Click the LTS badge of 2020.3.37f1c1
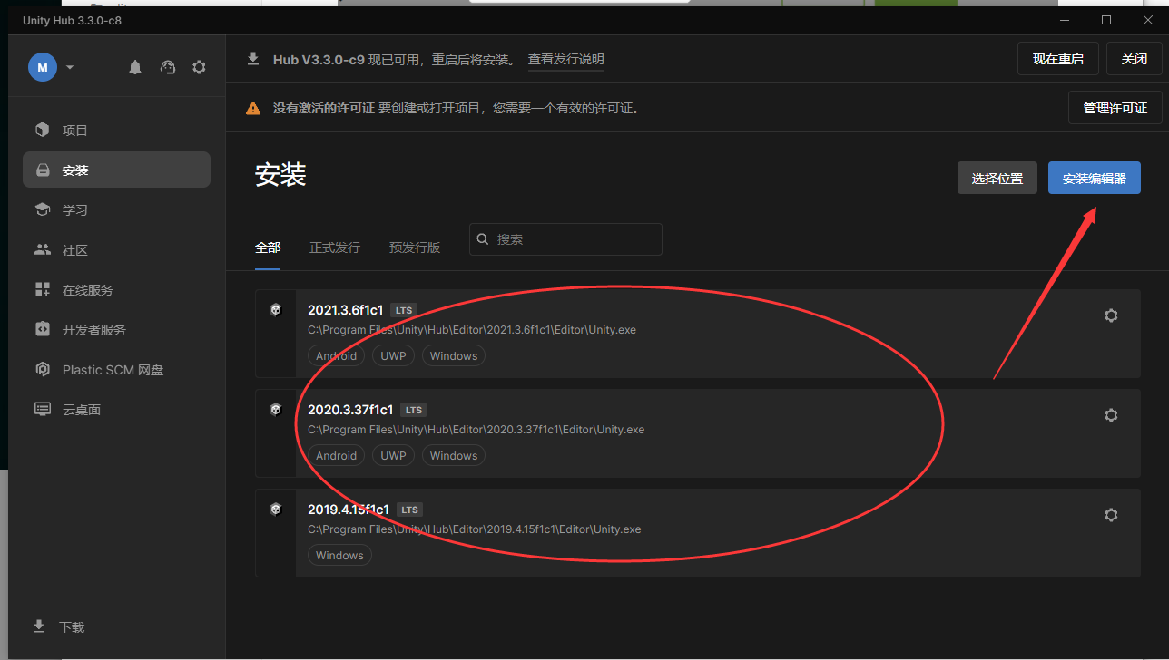 [413, 410]
